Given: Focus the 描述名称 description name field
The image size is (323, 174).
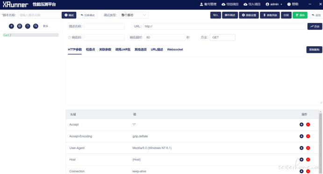Looking at the screenshot, I should click(104, 26).
